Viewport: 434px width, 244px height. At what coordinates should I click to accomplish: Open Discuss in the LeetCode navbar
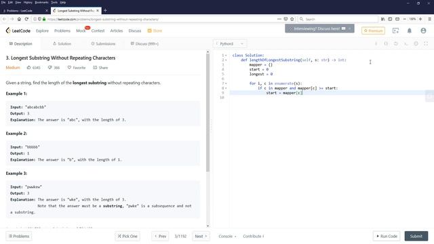point(135,30)
